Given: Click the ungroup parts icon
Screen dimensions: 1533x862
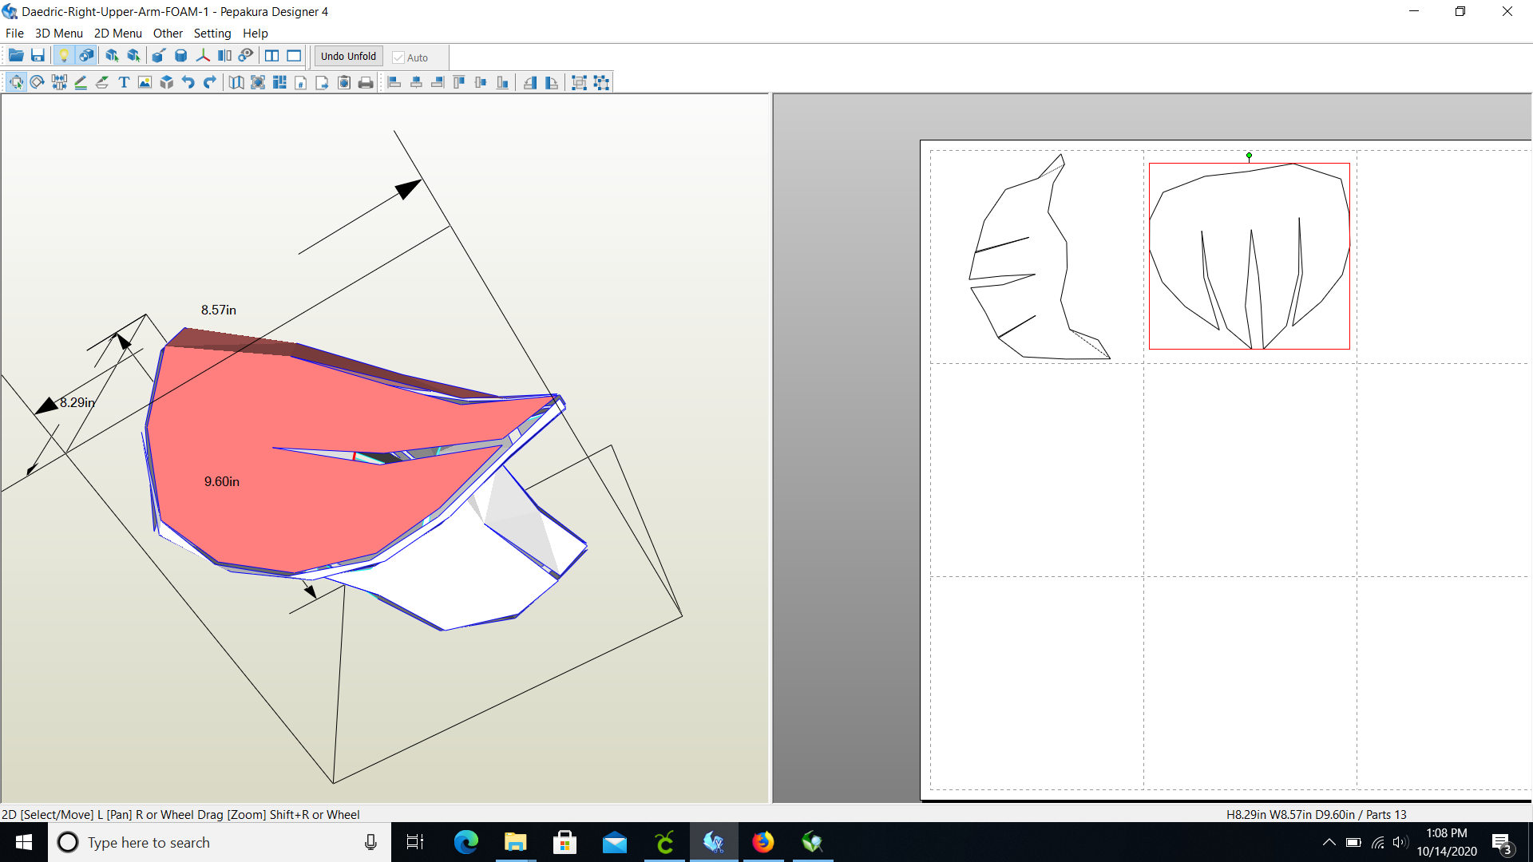Looking at the screenshot, I should click(x=601, y=82).
